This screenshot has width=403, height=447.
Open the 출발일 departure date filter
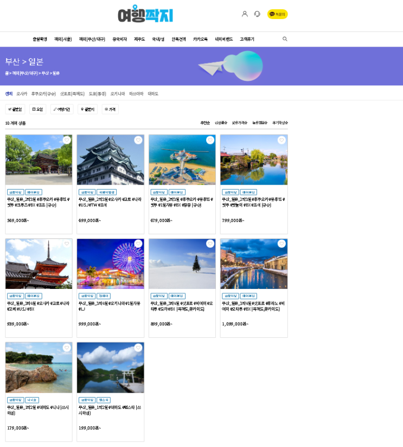15,109
